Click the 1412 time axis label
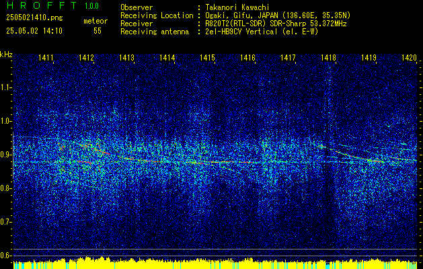The height and width of the screenshot is (269, 423). [x=86, y=57]
